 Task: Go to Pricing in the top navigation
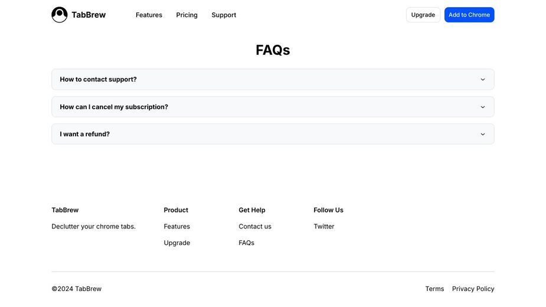click(187, 15)
